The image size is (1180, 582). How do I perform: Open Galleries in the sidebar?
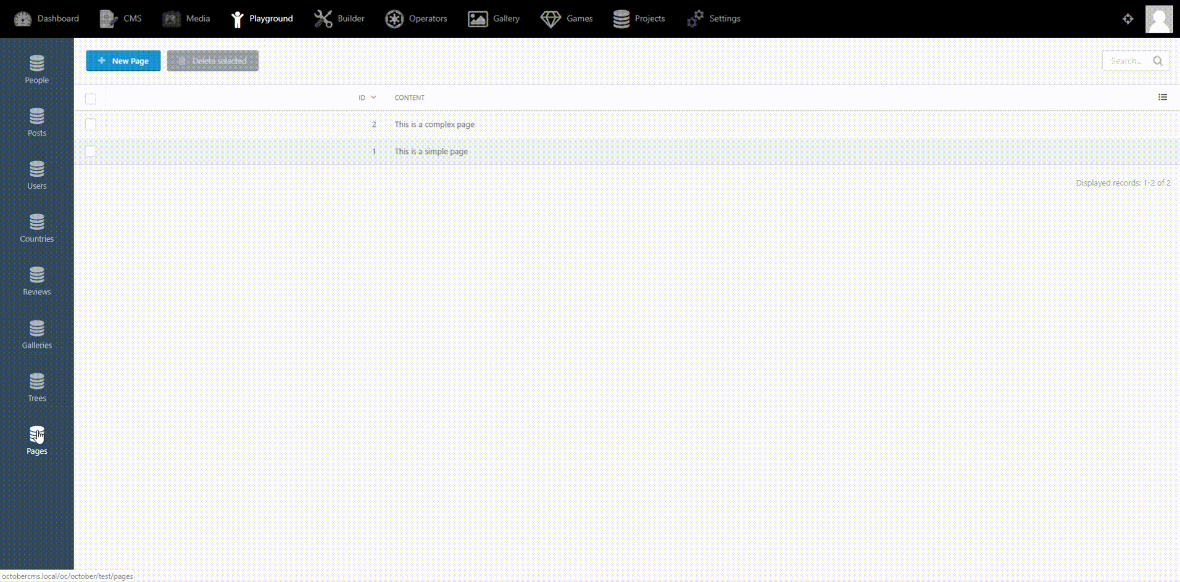tap(37, 335)
